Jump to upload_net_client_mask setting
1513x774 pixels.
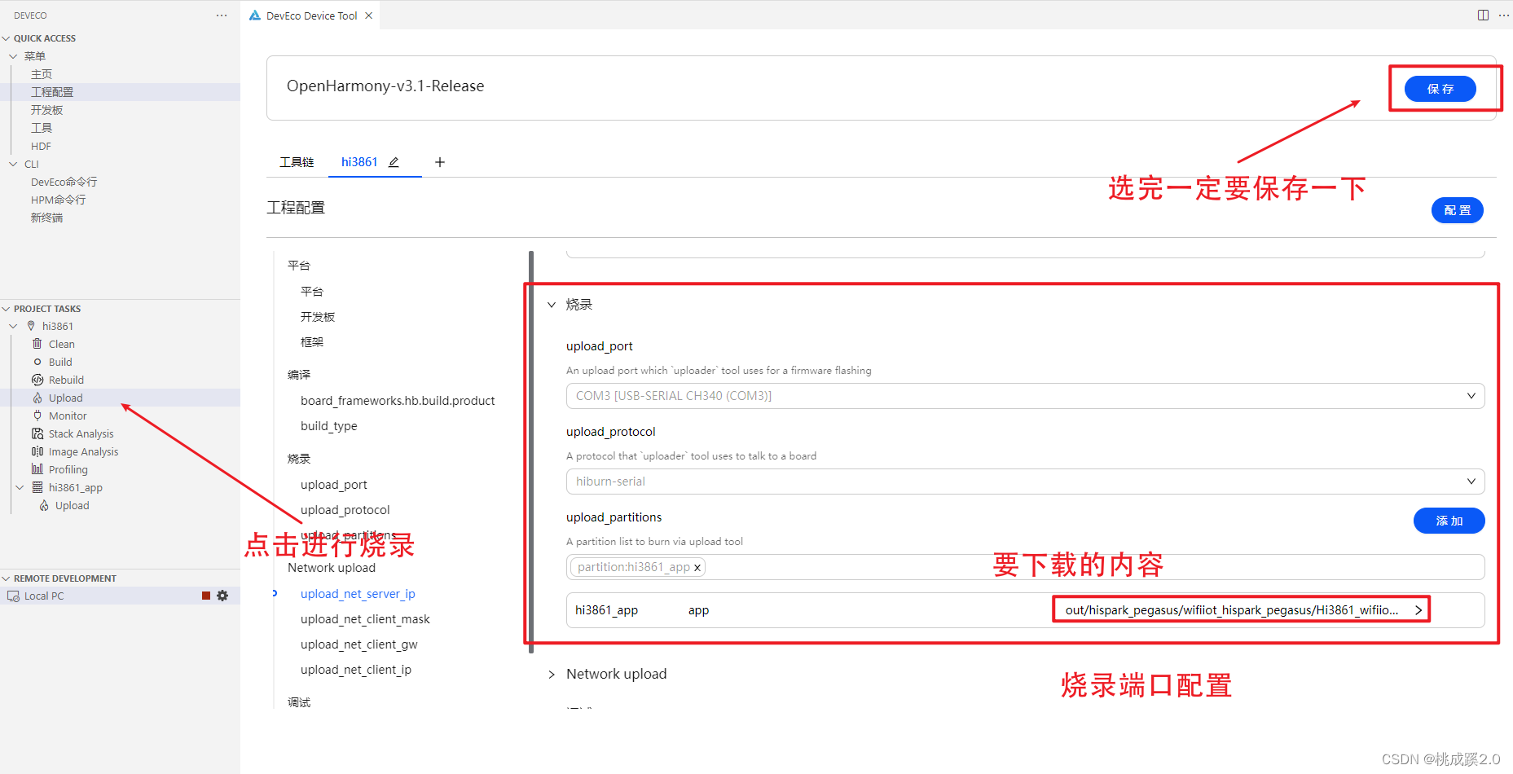pyautogui.click(x=365, y=619)
